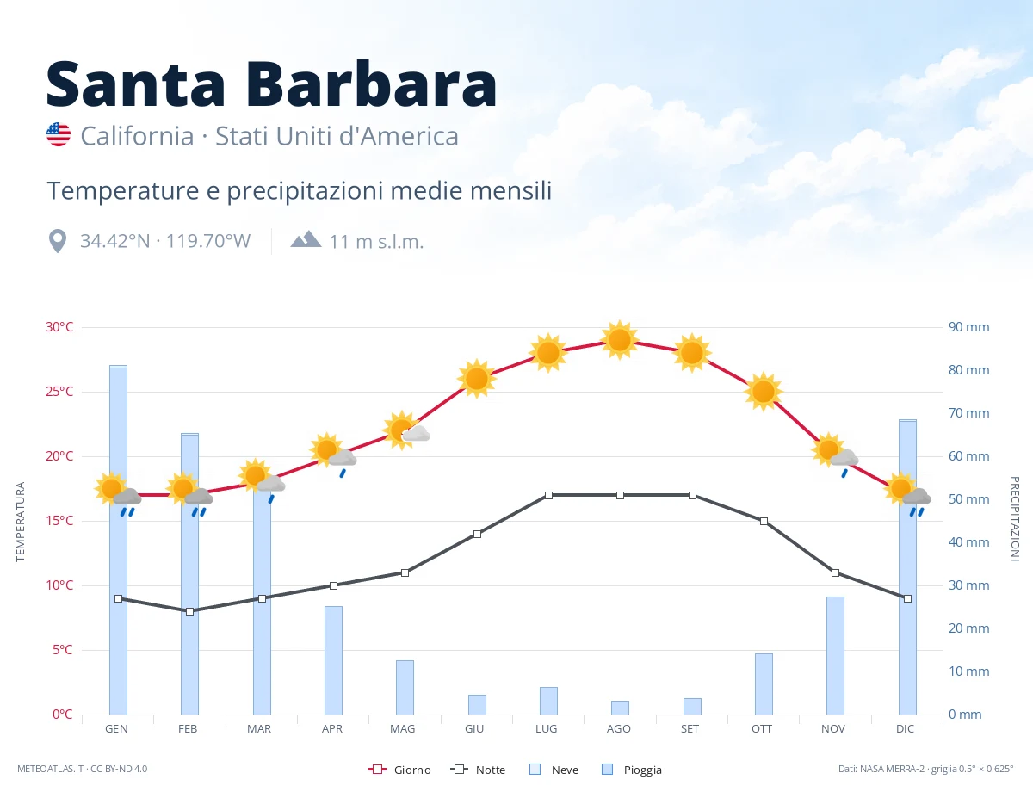Click the January sun-cloud-rain weather icon
This screenshot has width=1033, height=792.
coord(118,494)
